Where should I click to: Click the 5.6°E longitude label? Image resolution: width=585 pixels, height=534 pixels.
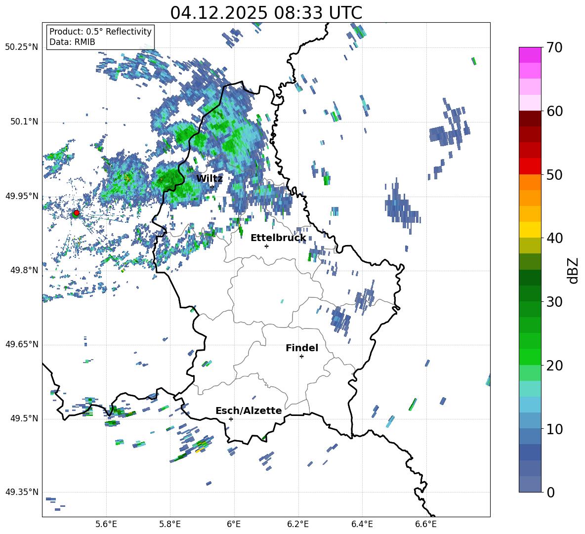point(106,524)
